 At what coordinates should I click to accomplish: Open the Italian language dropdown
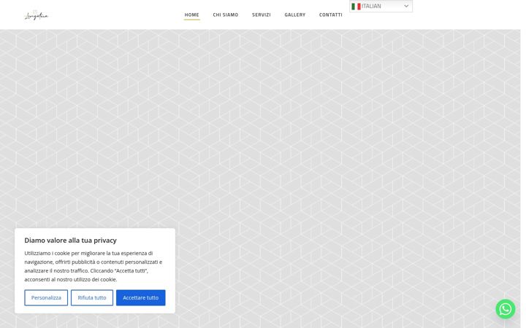tap(381, 6)
